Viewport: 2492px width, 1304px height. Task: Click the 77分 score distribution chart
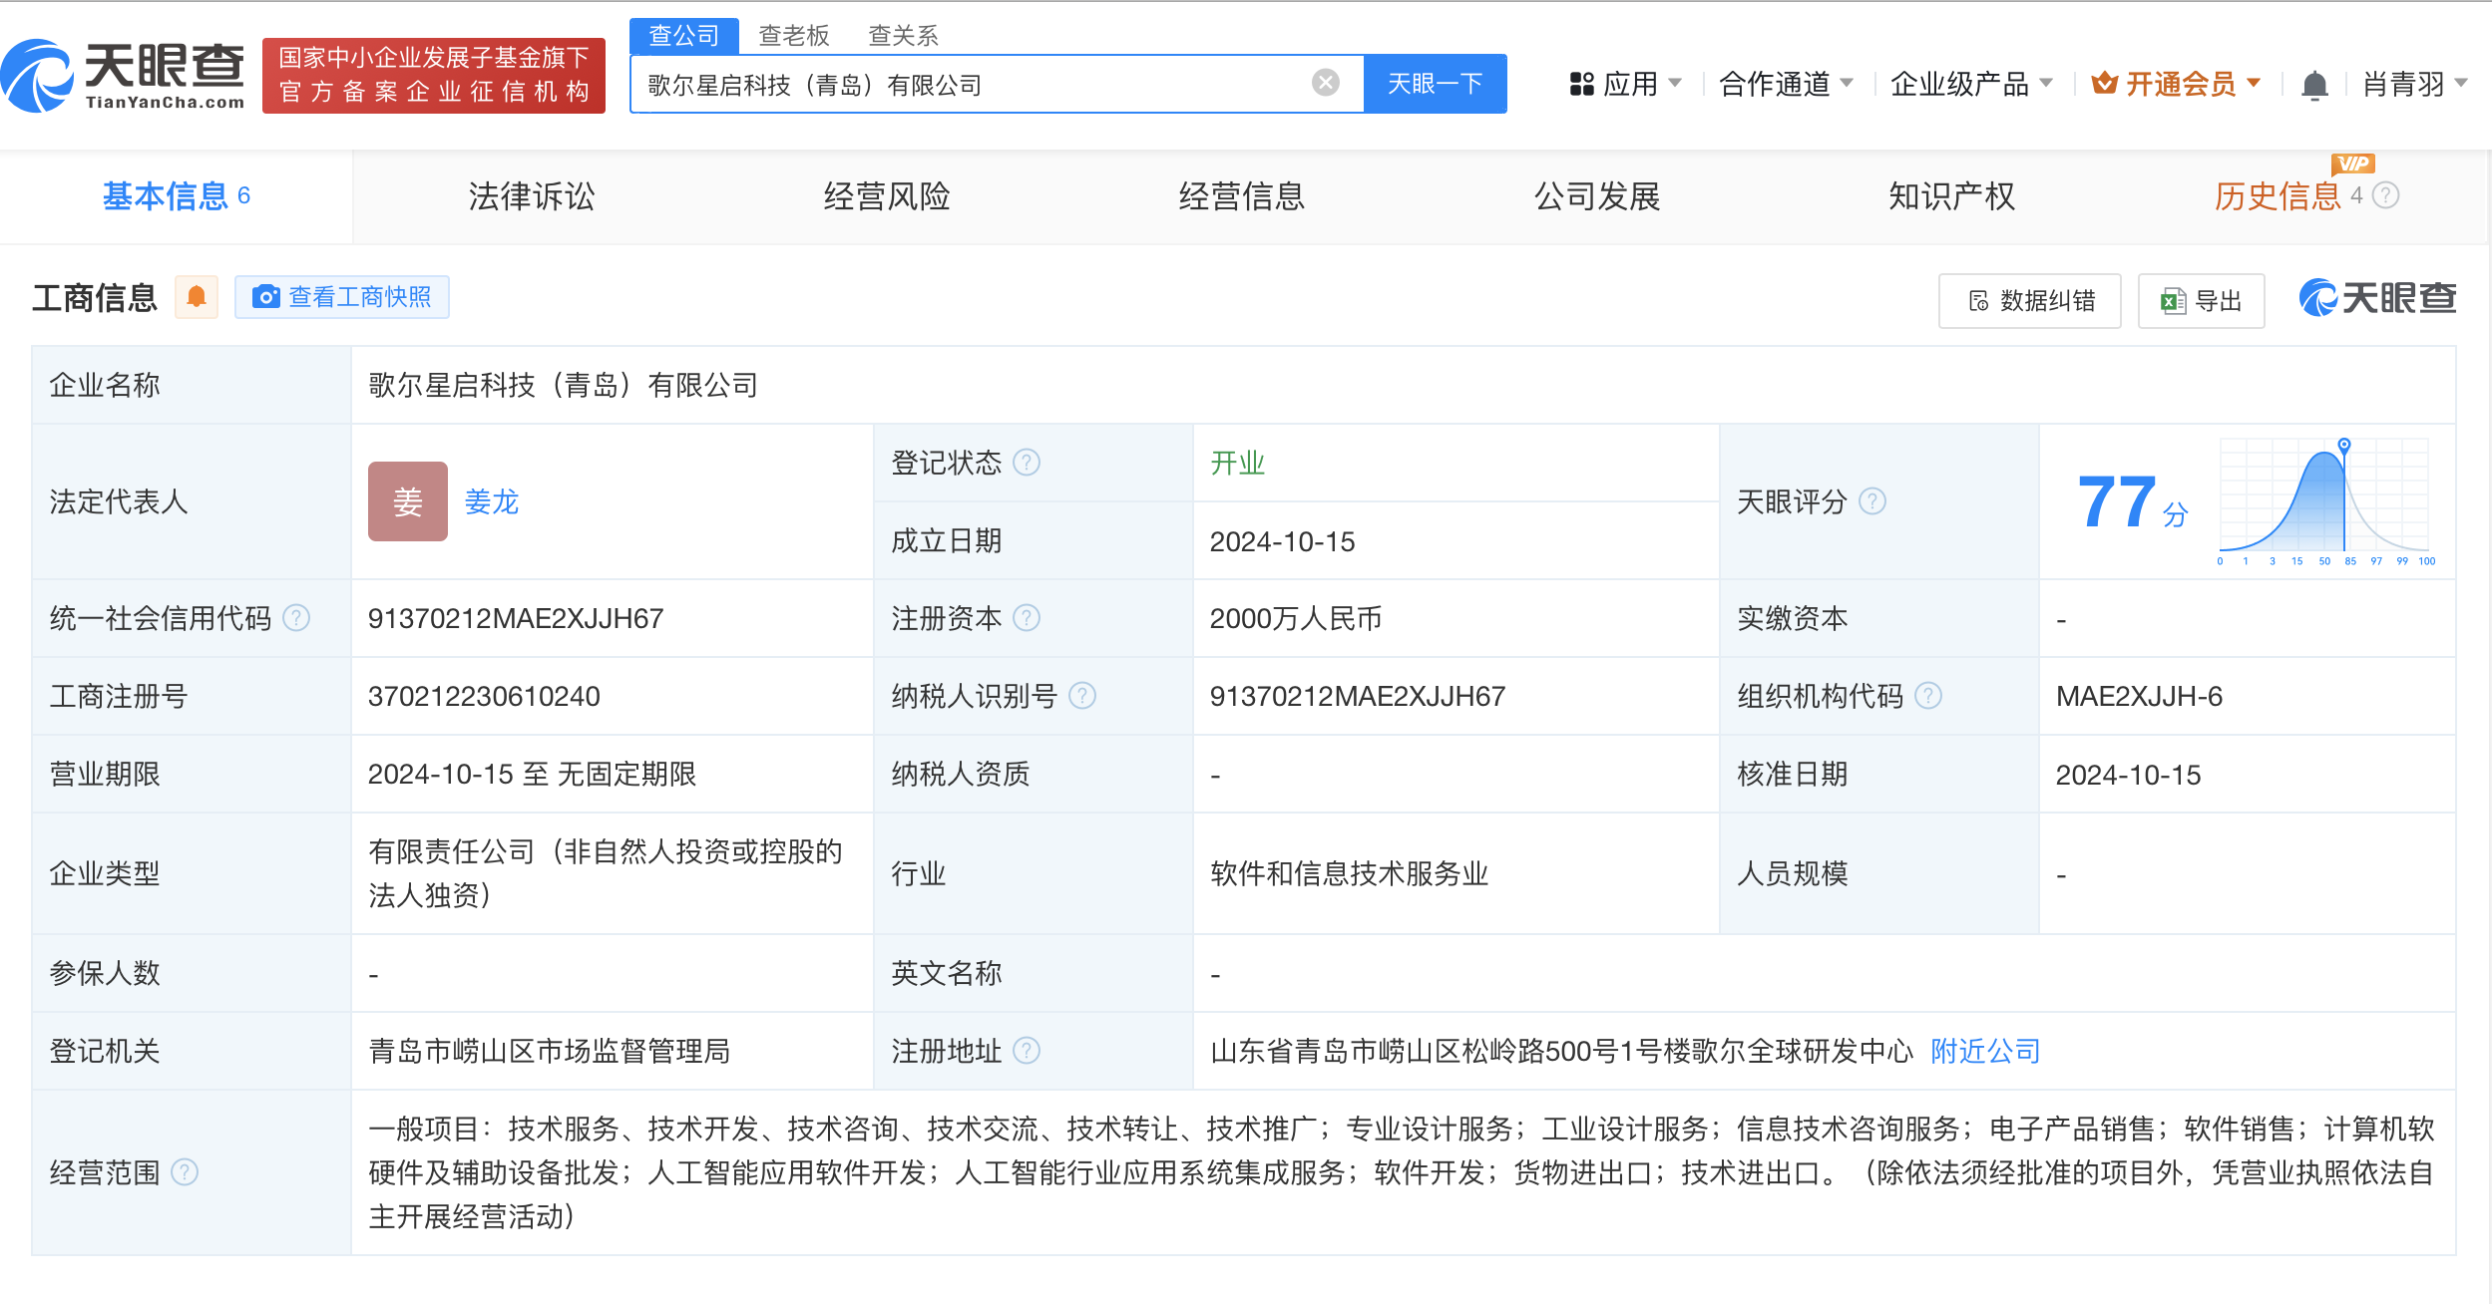[2322, 501]
